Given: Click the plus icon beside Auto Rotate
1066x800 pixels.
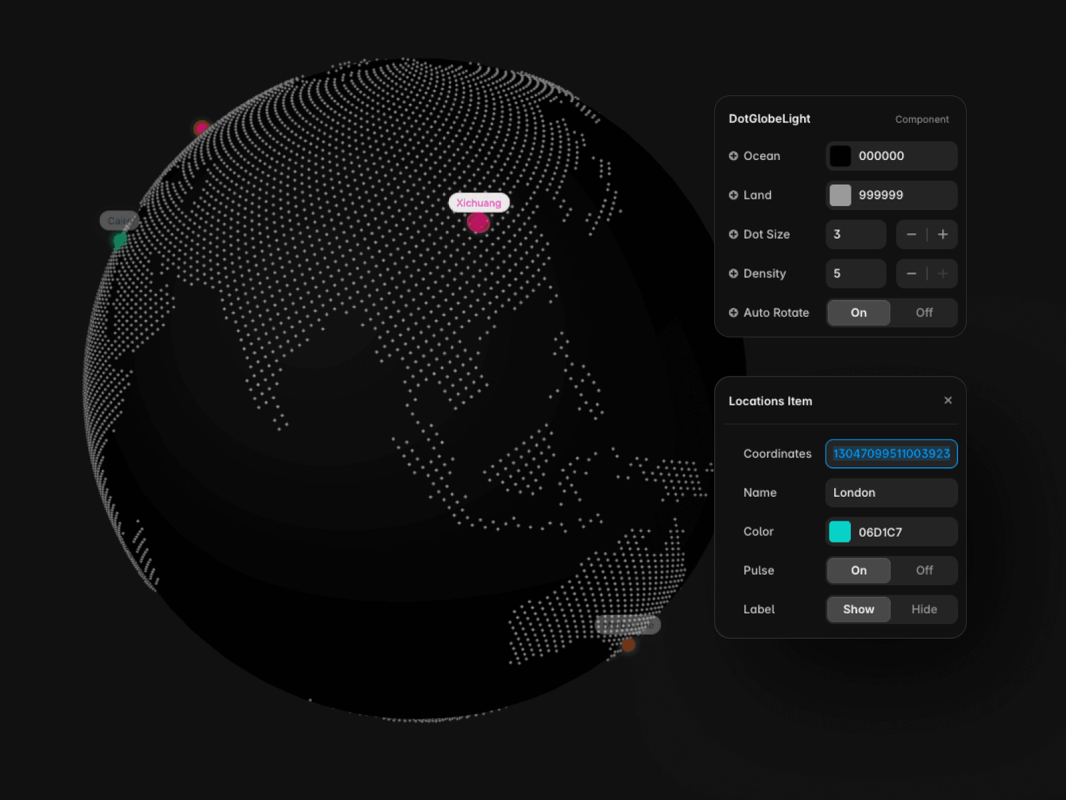Looking at the screenshot, I should [733, 313].
